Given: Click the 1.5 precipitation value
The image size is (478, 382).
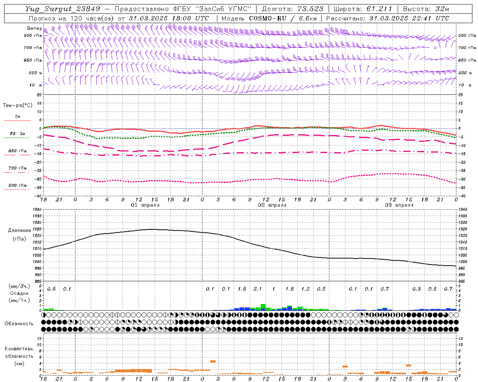Looking at the screenshot, I should pos(242,289).
